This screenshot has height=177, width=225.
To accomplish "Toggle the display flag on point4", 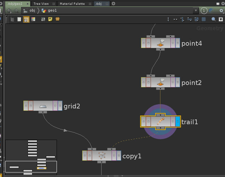I will pyautogui.click(x=178, y=43).
